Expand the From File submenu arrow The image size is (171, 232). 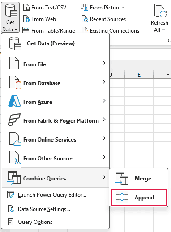104,63
